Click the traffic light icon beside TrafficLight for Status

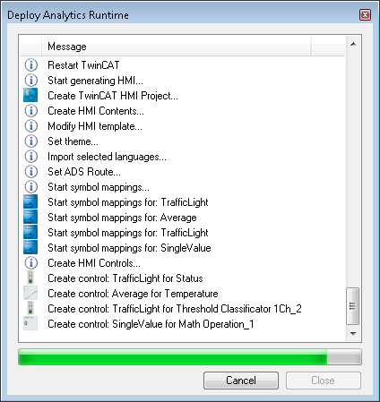(30, 278)
